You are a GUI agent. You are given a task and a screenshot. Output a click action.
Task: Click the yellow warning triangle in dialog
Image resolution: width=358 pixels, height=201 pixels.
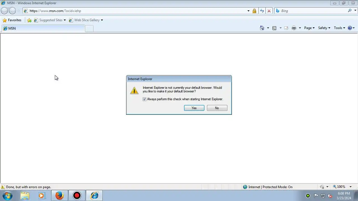pyautogui.click(x=134, y=90)
